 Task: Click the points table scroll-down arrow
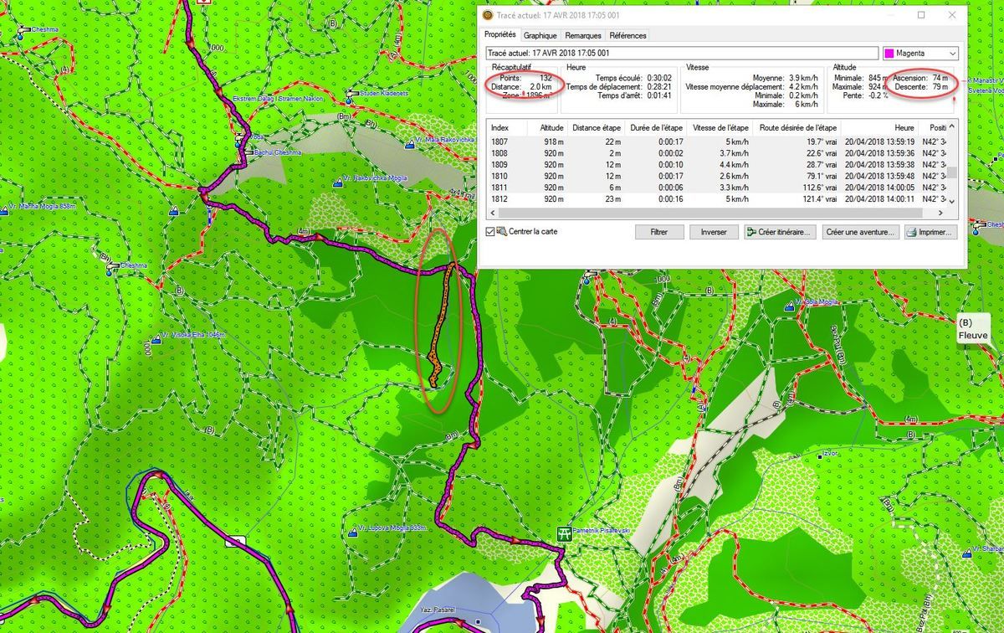click(x=950, y=201)
